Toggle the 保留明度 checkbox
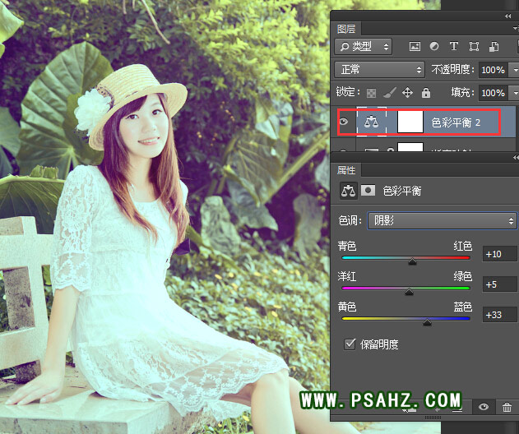 (349, 344)
